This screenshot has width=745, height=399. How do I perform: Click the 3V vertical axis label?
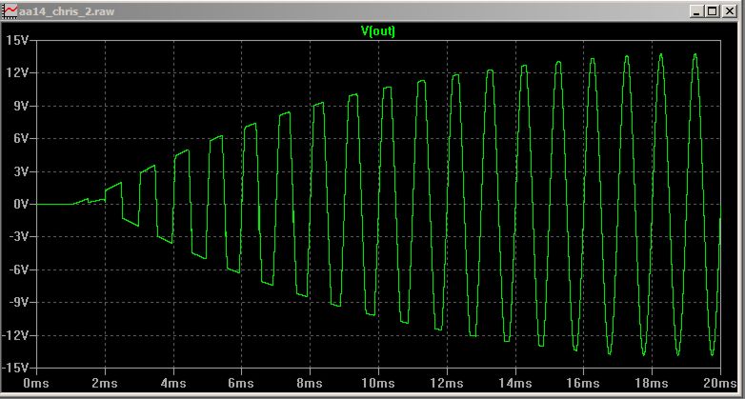[19, 171]
